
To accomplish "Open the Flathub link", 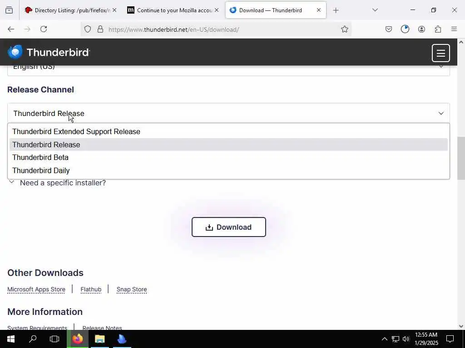I will [91, 290].
